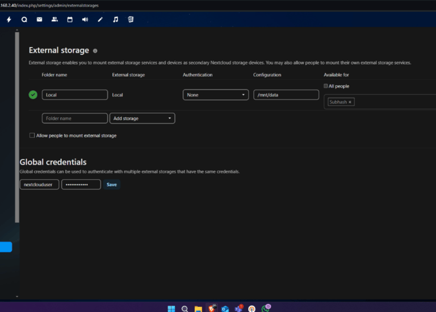436x312 pixels.
Task: Open the Add storage dropdown
Action: click(x=142, y=119)
